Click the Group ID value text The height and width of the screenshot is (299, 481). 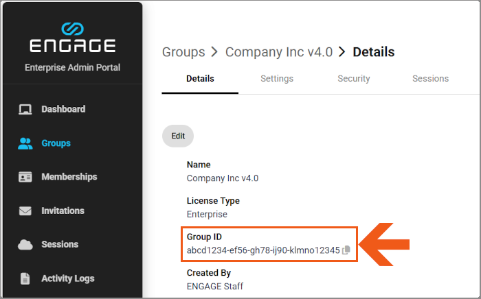tap(263, 250)
